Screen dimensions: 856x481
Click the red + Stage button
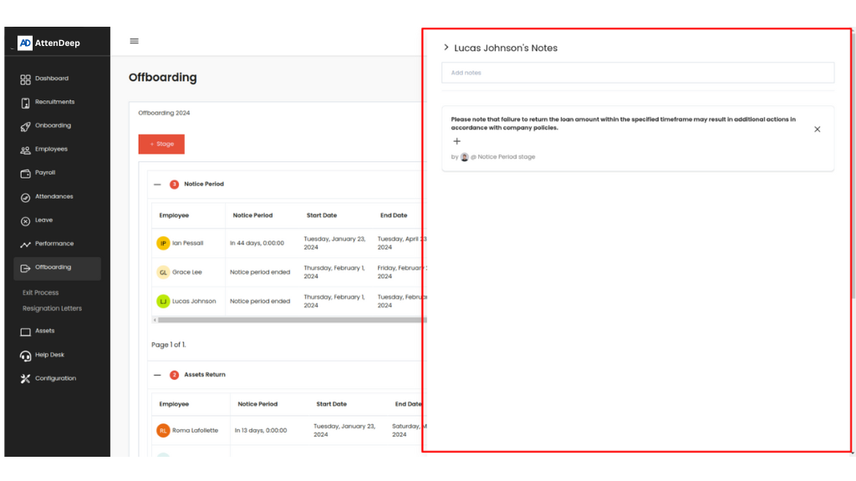[x=161, y=144]
